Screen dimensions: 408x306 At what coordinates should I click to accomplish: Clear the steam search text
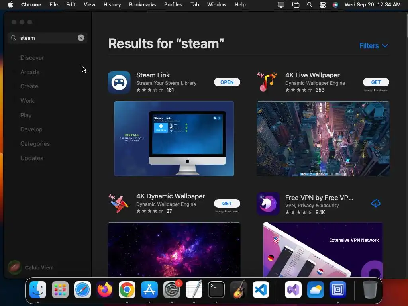[81, 38]
